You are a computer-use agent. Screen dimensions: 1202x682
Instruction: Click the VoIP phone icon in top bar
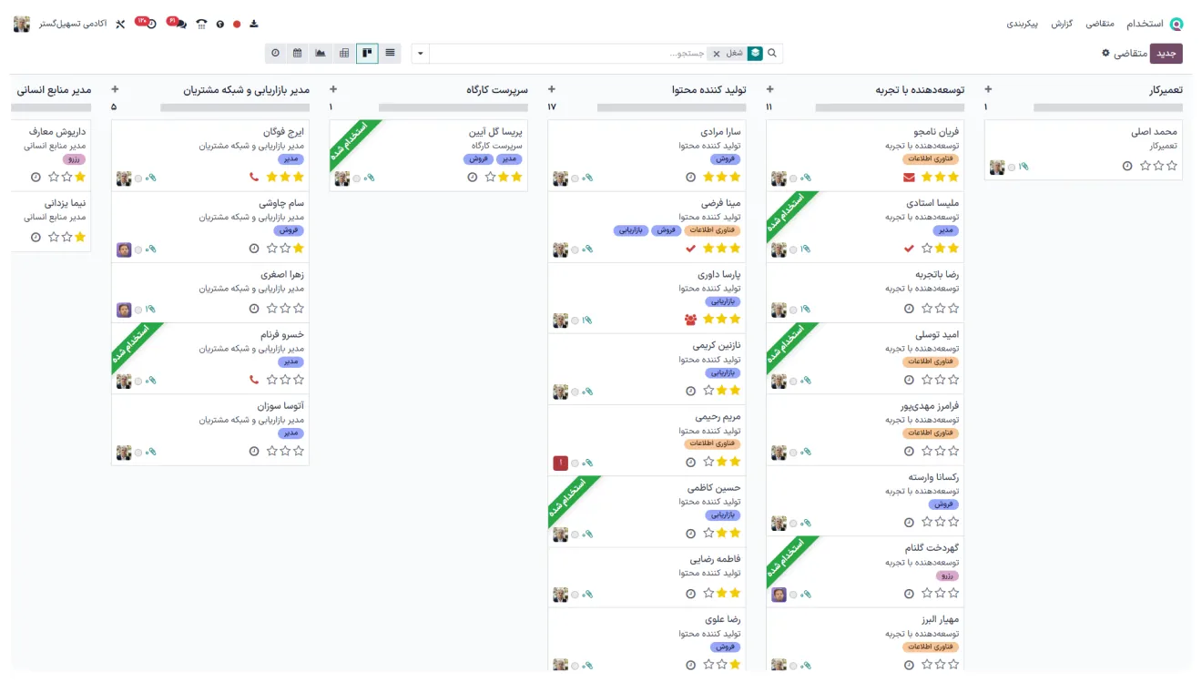[201, 24]
